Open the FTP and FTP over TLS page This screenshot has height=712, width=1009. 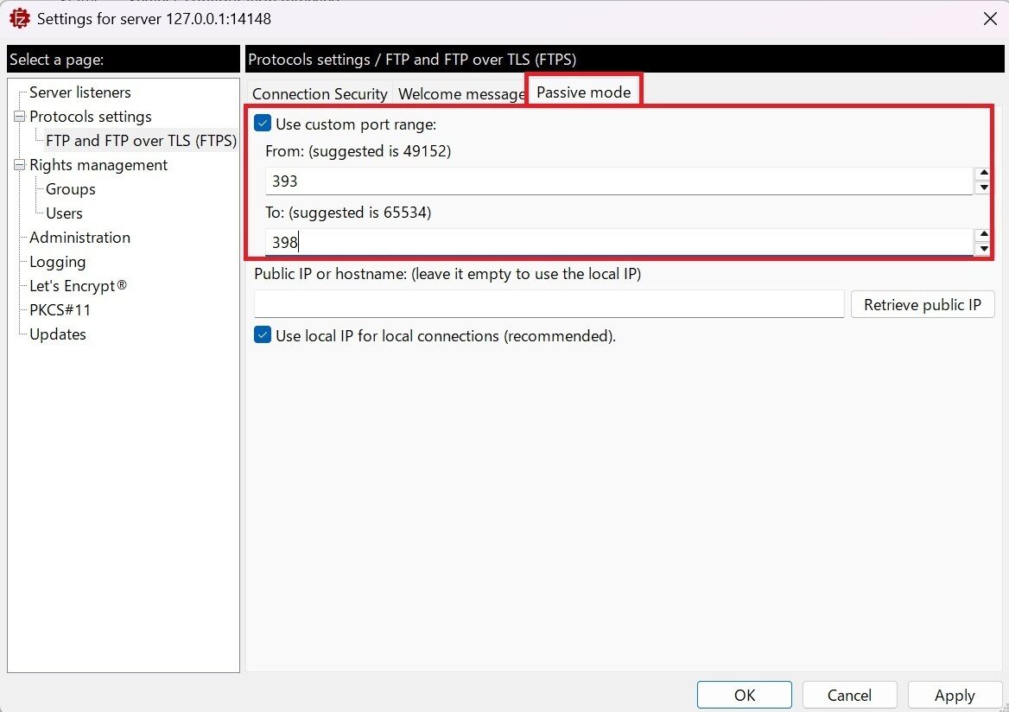[x=140, y=140]
